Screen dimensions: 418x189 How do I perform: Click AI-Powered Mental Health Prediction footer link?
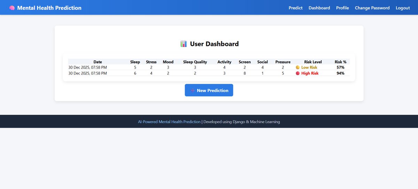coord(169,122)
